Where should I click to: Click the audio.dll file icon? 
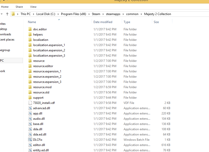(30, 118)
